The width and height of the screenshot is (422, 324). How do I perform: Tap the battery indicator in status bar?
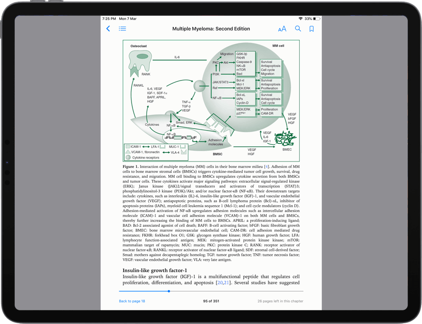(317, 19)
